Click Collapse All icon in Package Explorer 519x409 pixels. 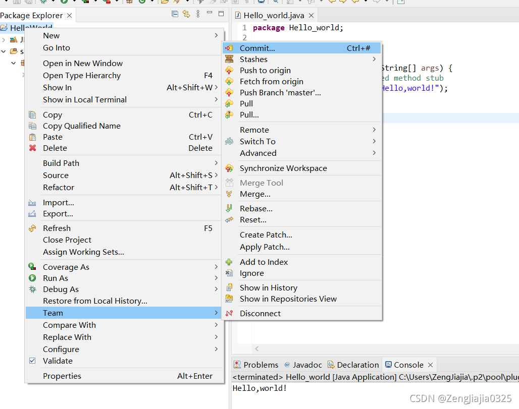coord(175,14)
